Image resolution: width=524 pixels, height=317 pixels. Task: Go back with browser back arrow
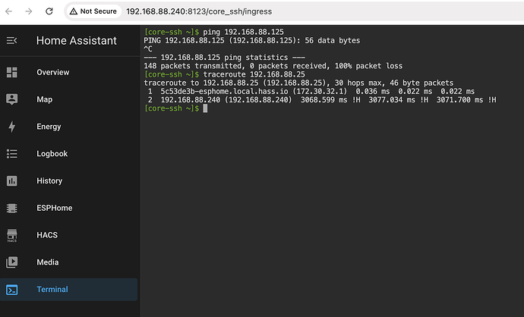[8, 11]
